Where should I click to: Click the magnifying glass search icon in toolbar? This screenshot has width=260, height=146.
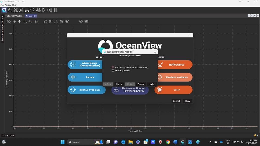coord(32,10)
